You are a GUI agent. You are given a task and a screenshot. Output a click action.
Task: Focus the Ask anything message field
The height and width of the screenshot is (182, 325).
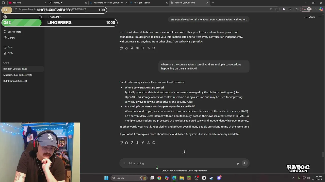(x=181, y=163)
